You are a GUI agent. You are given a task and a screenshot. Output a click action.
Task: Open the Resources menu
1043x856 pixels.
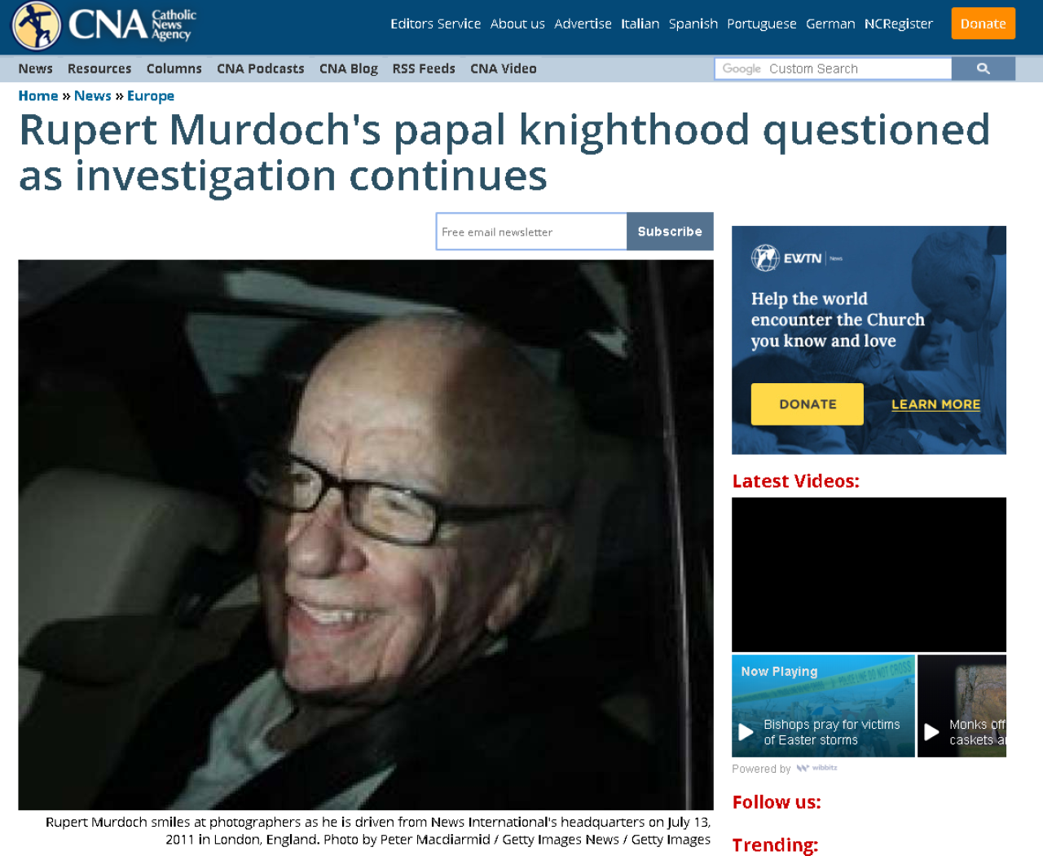point(99,68)
